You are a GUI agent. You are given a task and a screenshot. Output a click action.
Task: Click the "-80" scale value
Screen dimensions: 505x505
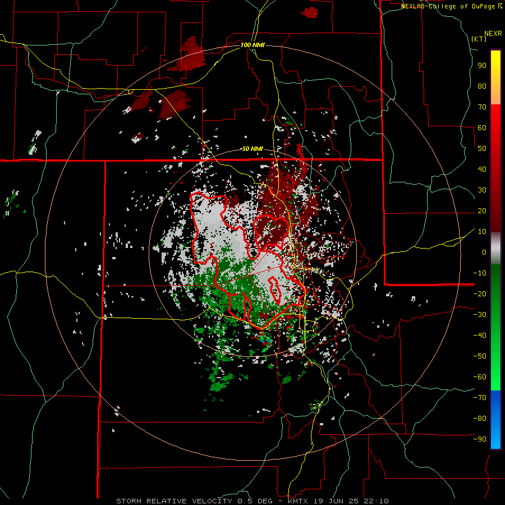pyautogui.click(x=480, y=419)
